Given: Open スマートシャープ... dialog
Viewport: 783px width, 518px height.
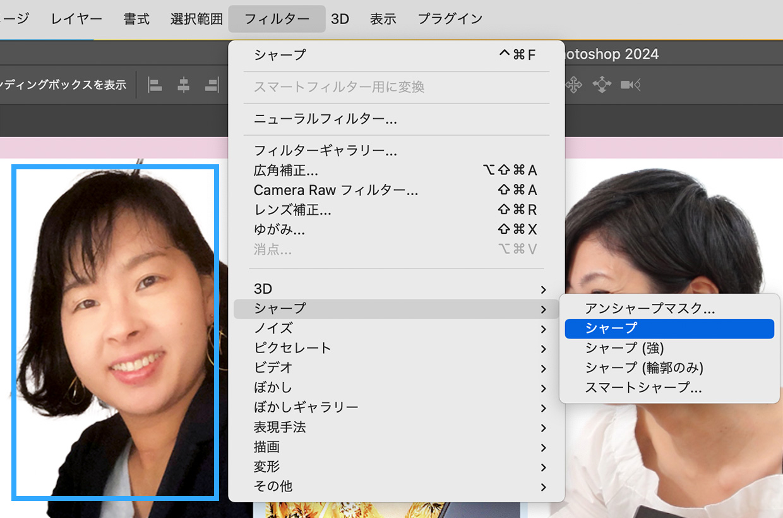Looking at the screenshot, I should pyautogui.click(x=669, y=387).
